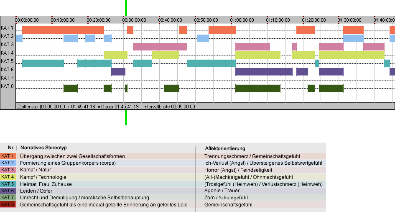This screenshot has height=221, width=395.
Task: Click the green playhead marker above the timeline
Action: pos(126,8)
